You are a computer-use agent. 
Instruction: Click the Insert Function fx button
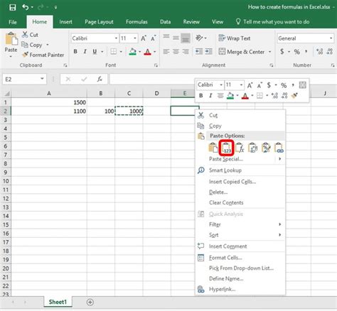pos(100,79)
